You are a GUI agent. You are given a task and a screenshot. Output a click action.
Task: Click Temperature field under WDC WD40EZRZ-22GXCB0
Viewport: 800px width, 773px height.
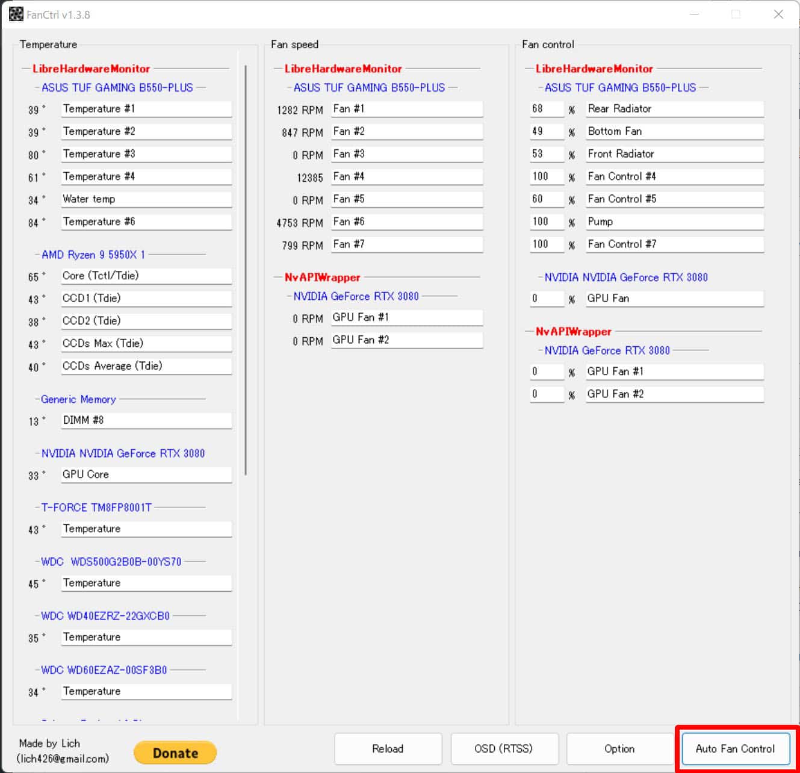click(146, 638)
